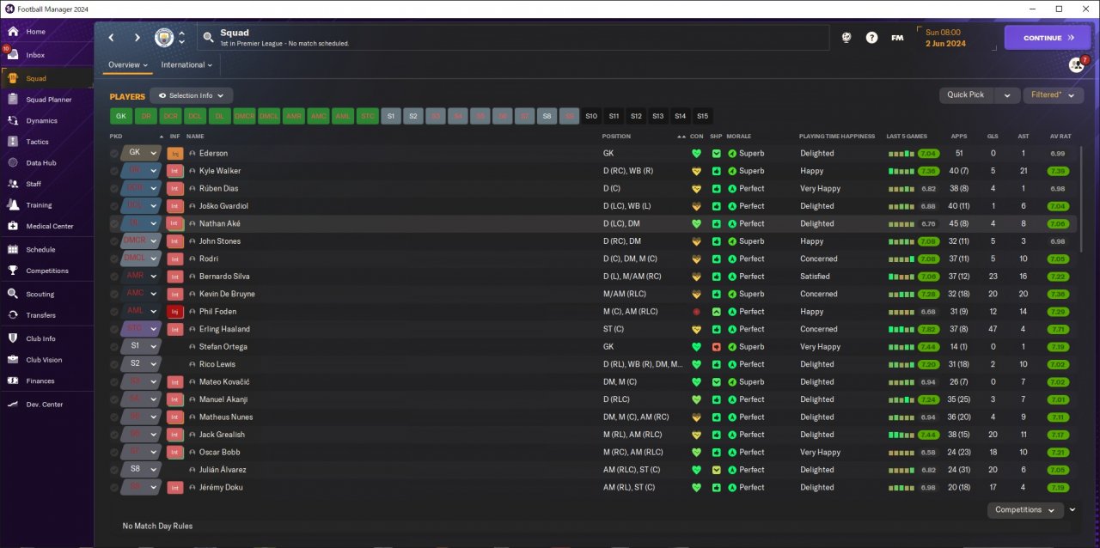
Task: Click the Continue button
Action: tap(1048, 38)
